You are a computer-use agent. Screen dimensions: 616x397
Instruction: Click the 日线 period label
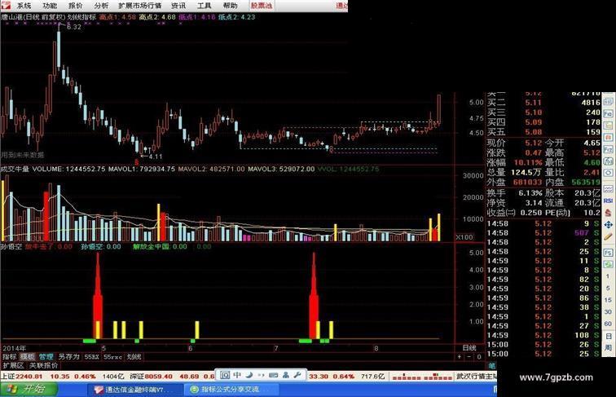(469, 347)
